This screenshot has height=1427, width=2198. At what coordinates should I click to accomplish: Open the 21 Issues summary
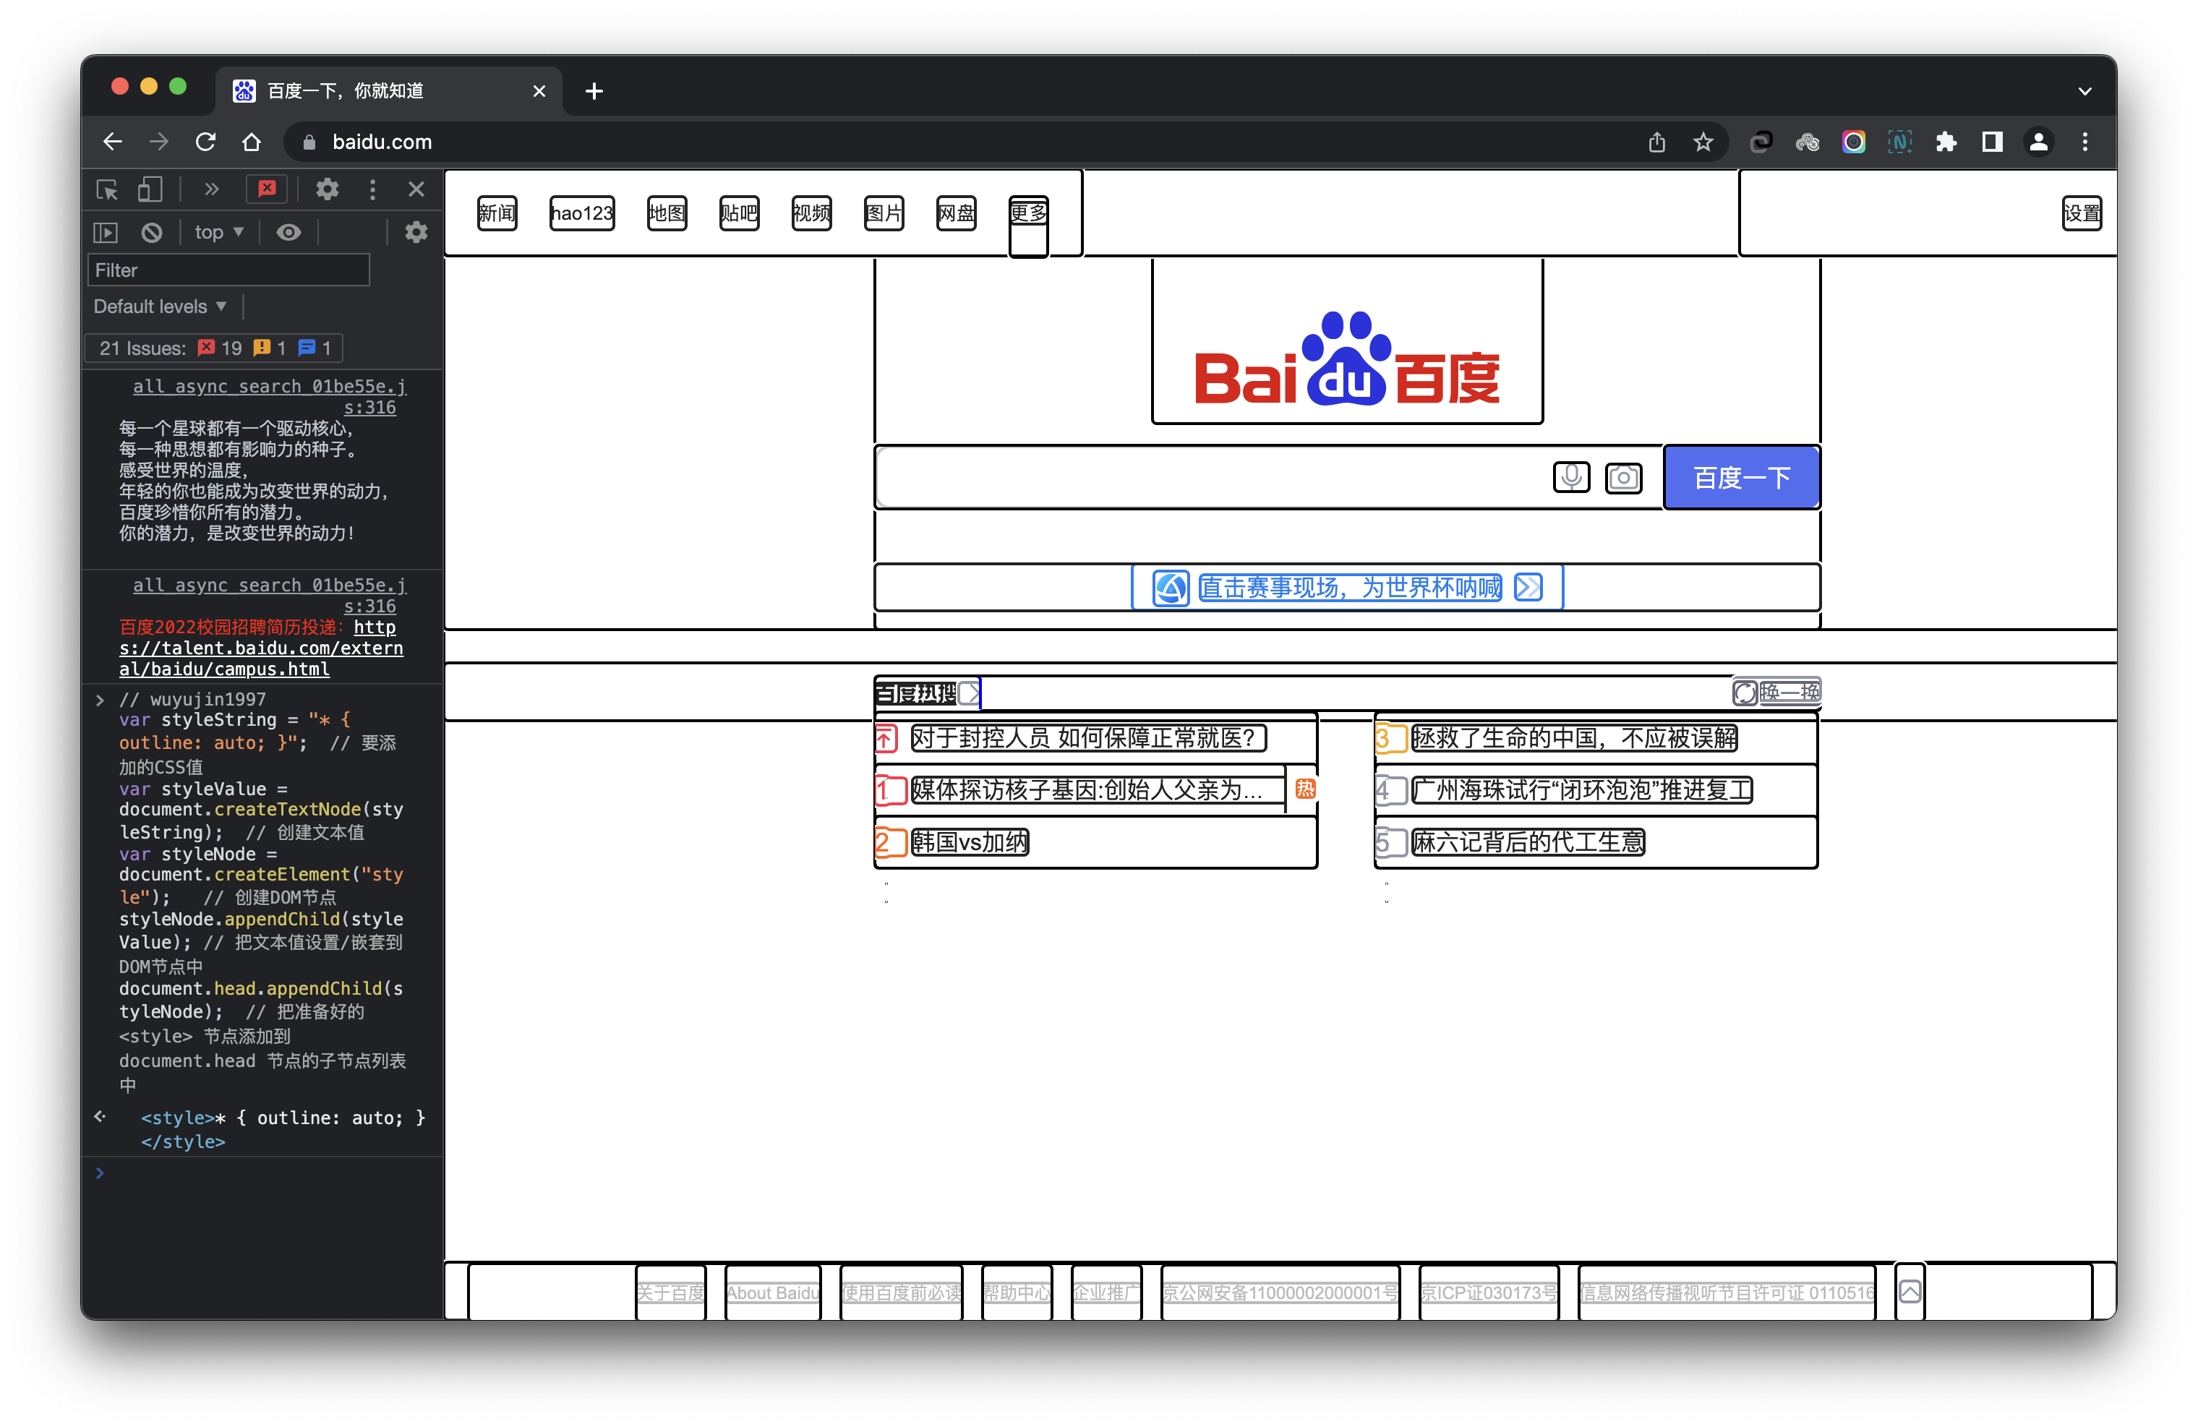coord(213,347)
